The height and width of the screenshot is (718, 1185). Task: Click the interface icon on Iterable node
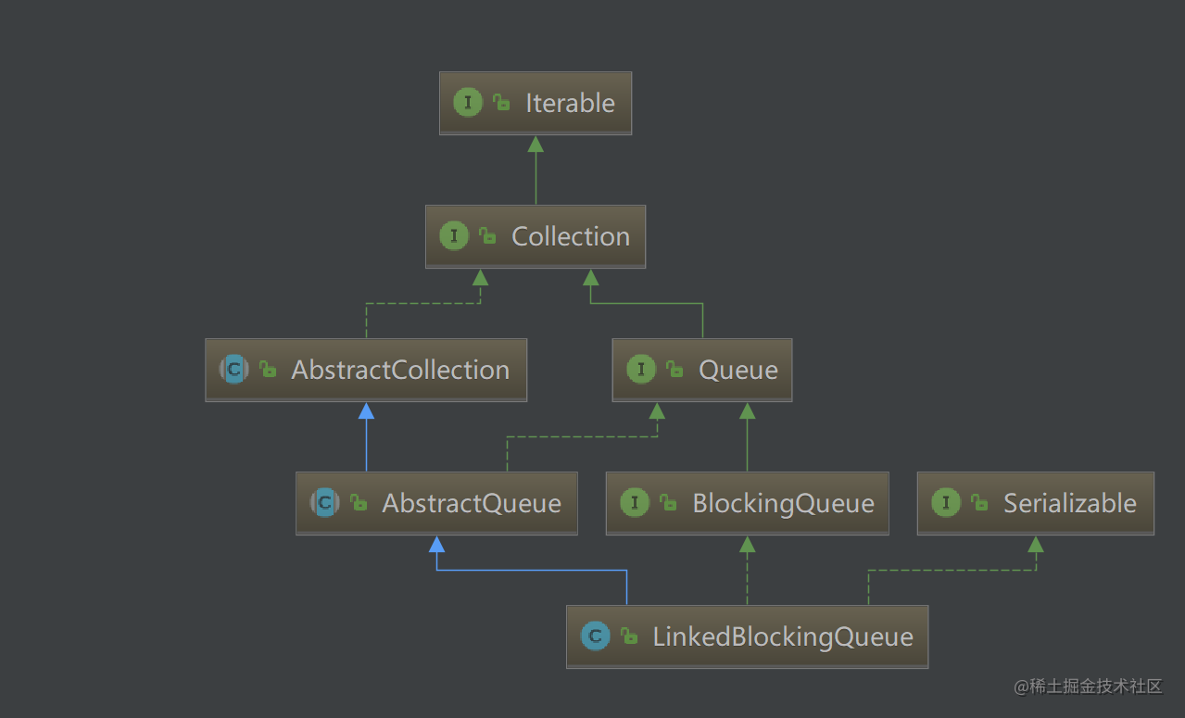click(x=467, y=103)
